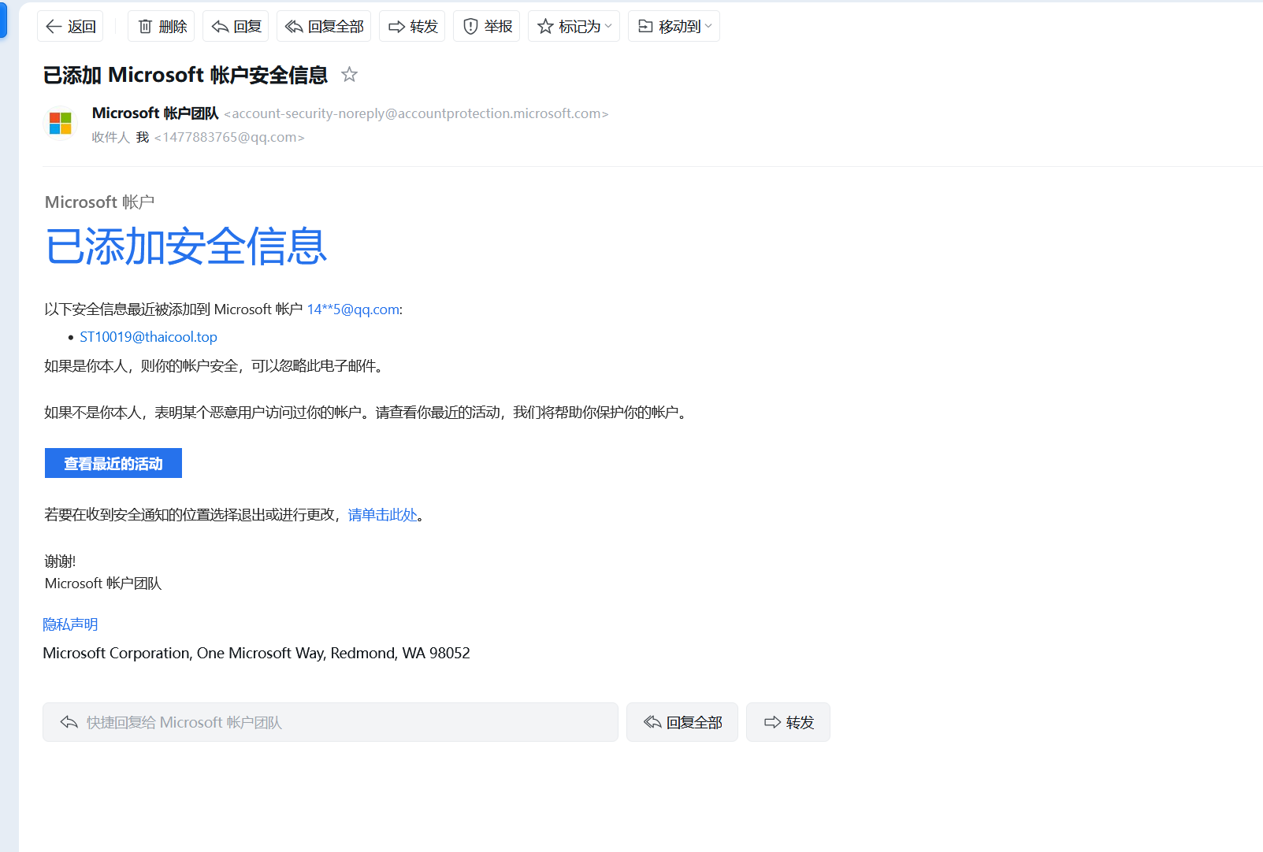Star the email next to the subject

coord(349,75)
